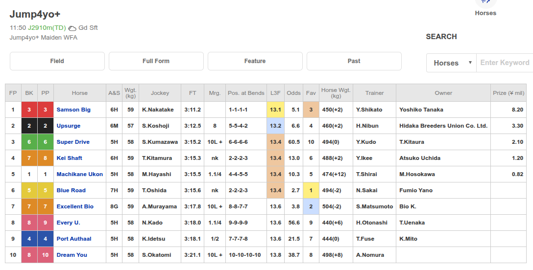This screenshot has height=270, width=533.
Task: Click the blue favourite rank 2 cell
Action: [311, 206]
